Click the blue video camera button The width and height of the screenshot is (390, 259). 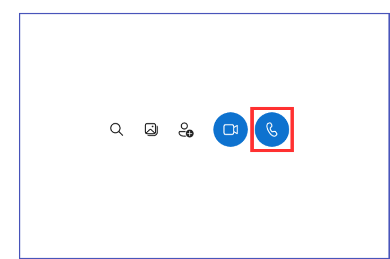point(230,129)
